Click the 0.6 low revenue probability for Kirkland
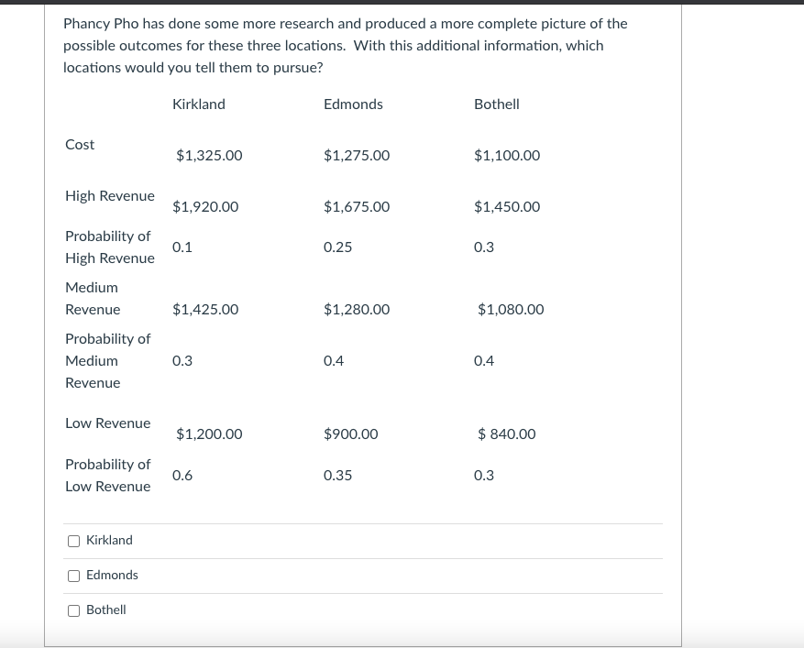Image resolution: width=804 pixels, height=648 pixels. [x=182, y=475]
